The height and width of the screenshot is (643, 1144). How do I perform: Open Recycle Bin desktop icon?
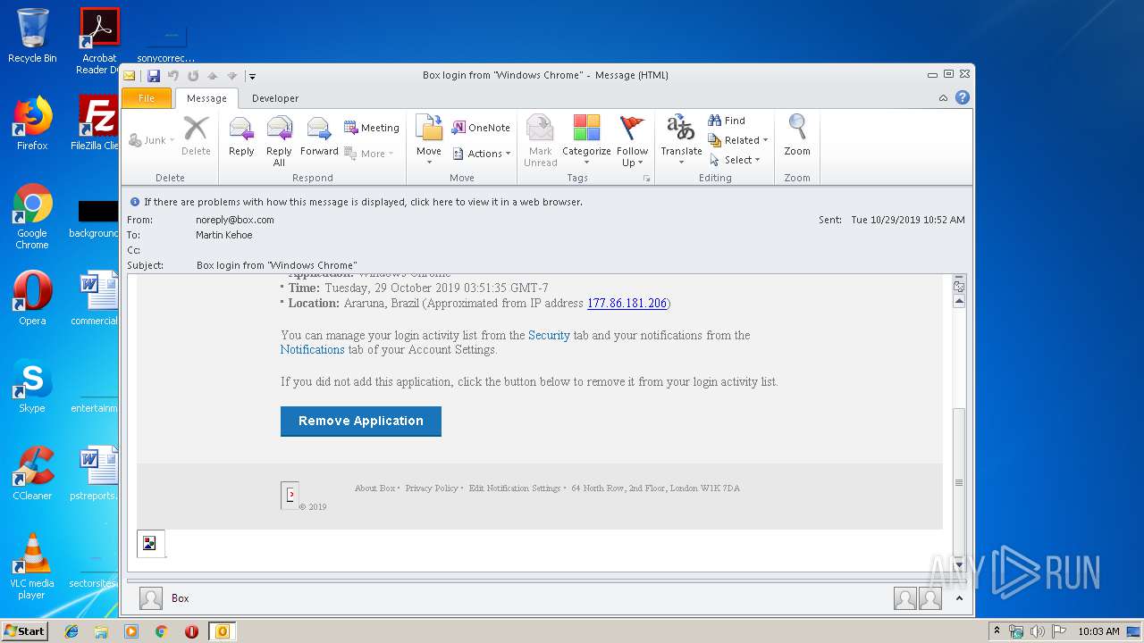pos(32,36)
